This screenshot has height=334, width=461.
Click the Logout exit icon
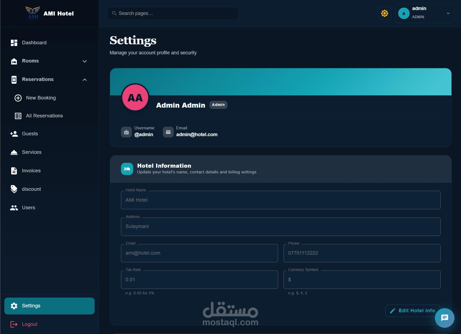[x=14, y=324]
